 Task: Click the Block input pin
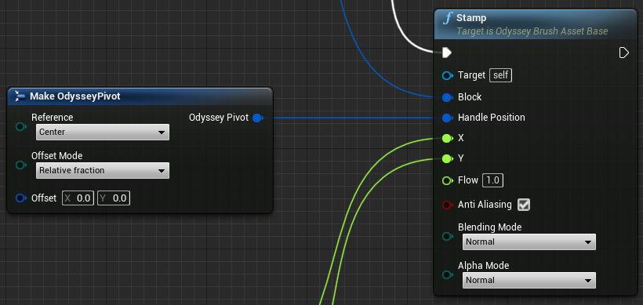(x=448, y=97)
